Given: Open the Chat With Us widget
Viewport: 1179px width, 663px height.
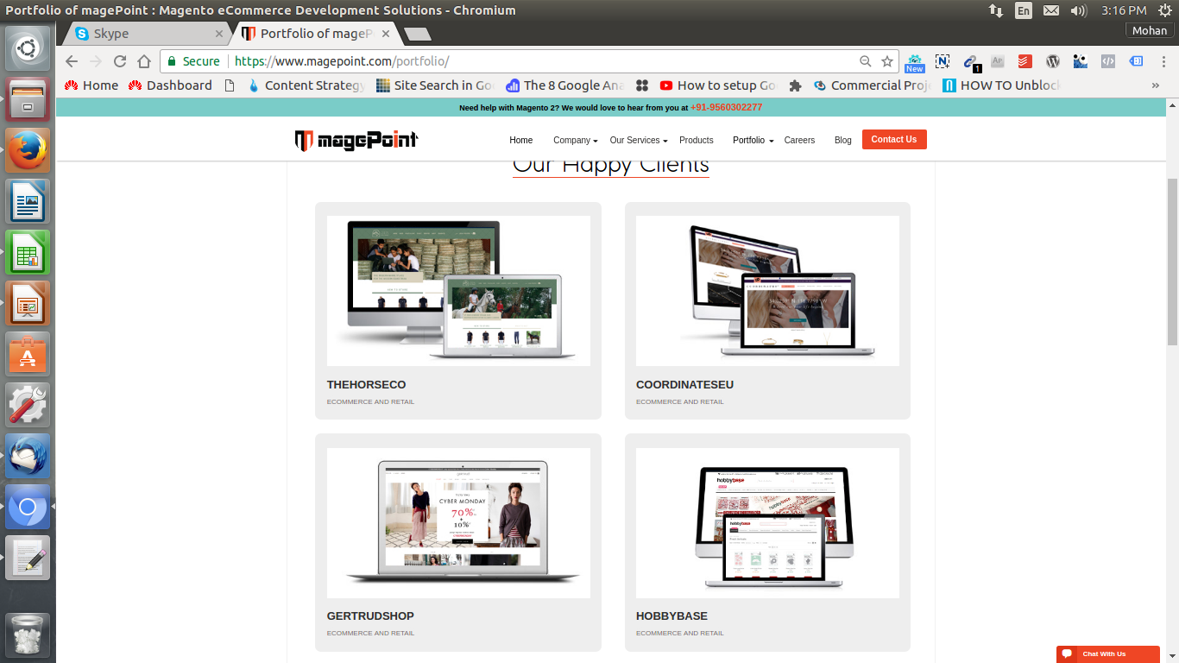Looking at the screenshot, I should click(1107, 654).
